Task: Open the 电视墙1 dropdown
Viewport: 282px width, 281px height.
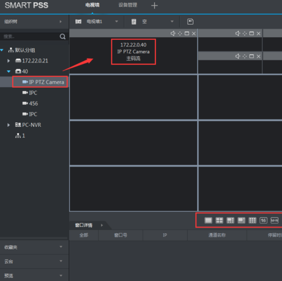Action: pyautogui.click(x=117, y=21)
